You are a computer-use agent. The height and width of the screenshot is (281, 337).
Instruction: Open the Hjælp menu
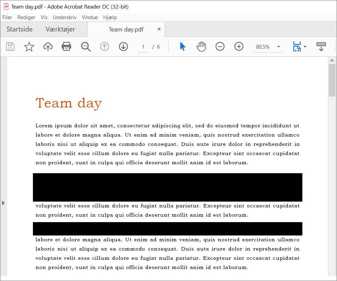[x=110, y=17]
